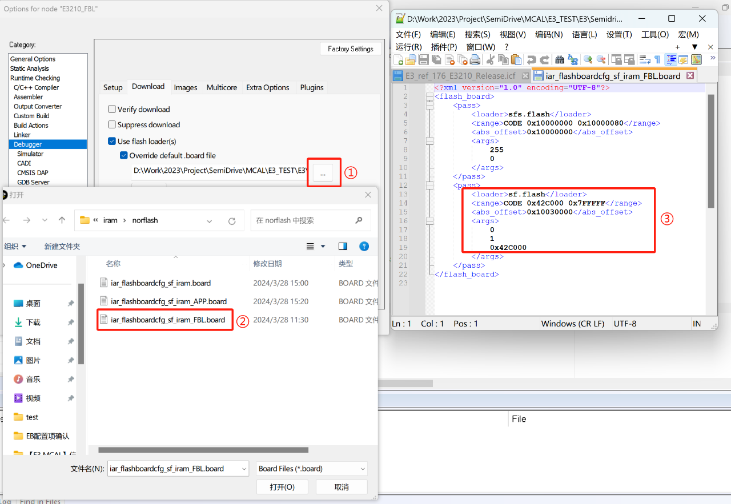The width and height of the screenshot is (731, 504).
Task: Open the 组织 dropdown menu
Action: [x=17, y=246]
